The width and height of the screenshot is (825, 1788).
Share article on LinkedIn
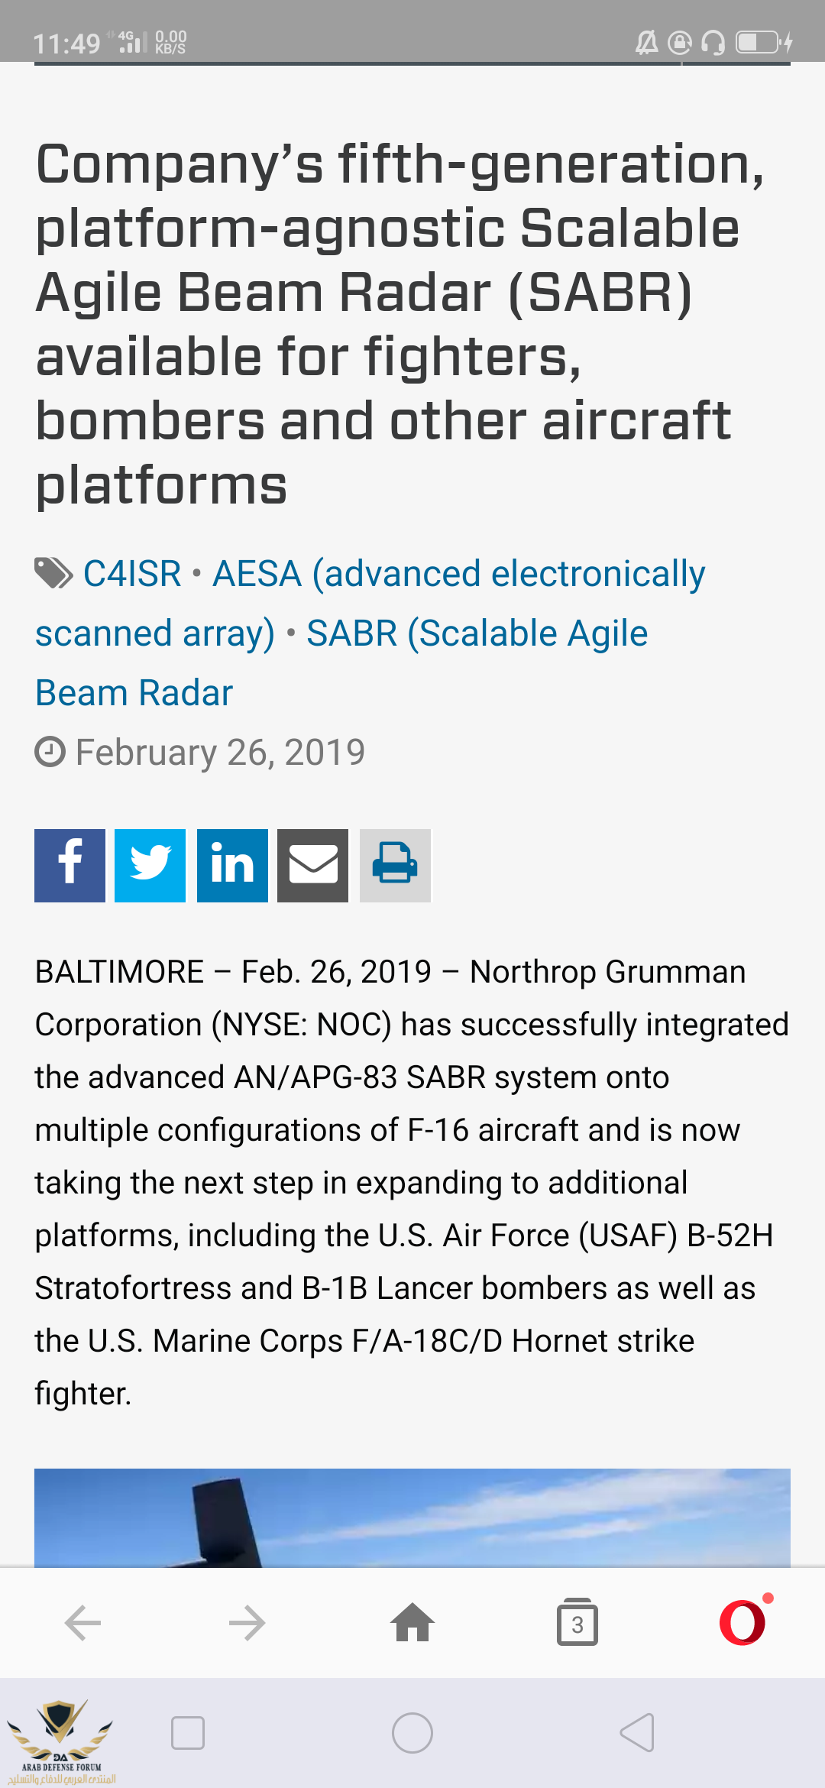232,865
